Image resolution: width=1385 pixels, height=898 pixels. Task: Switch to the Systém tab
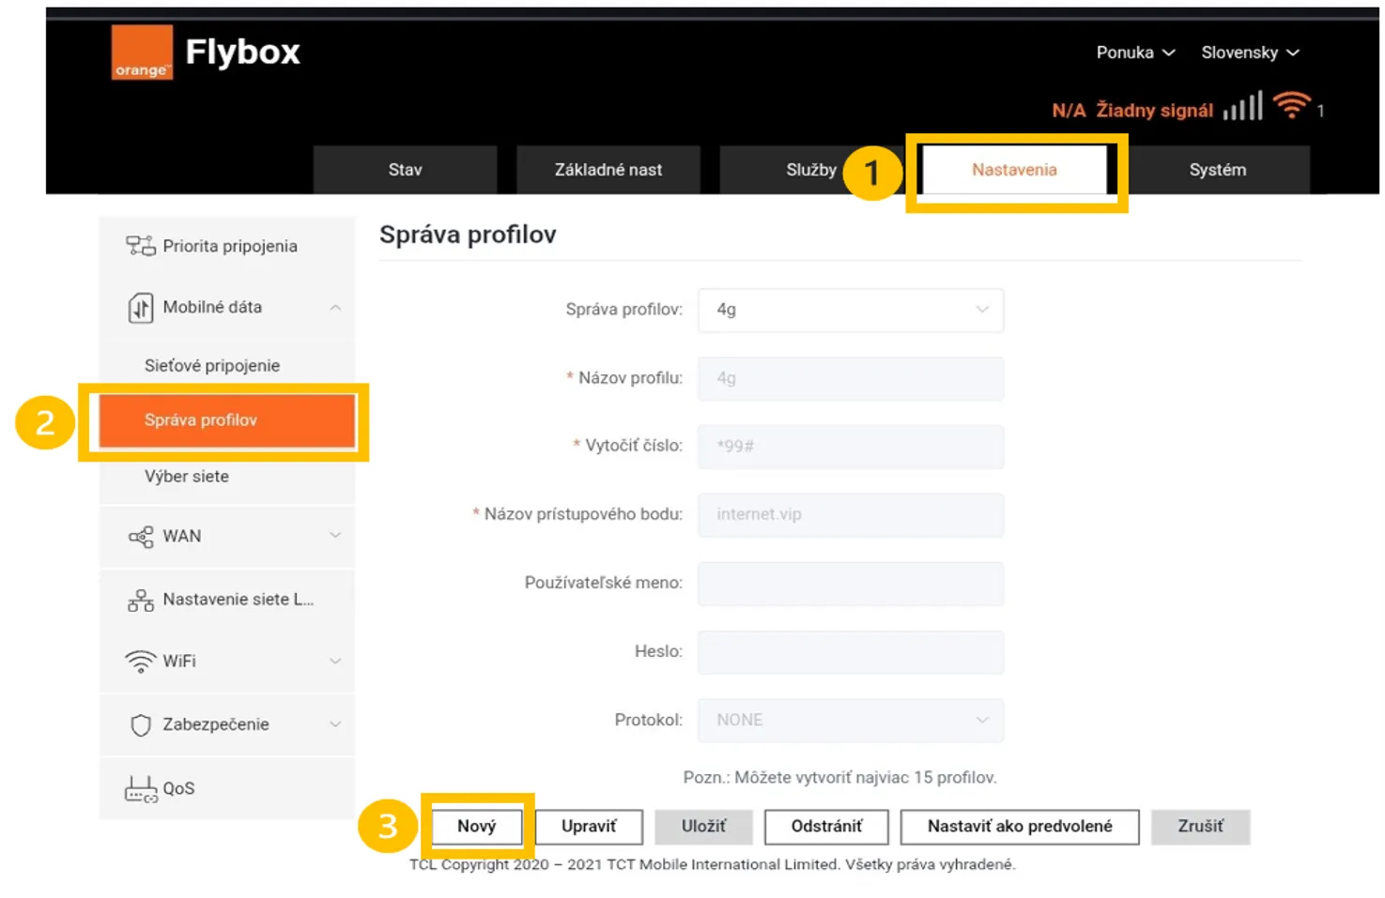tap(1218, 170)
